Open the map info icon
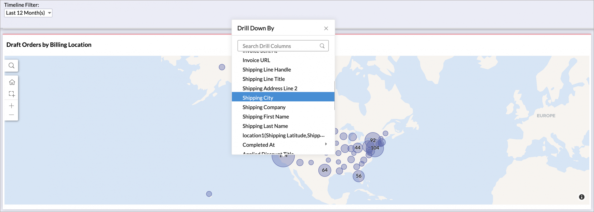Image resolution: width=594 pixels, height=212 pixels. [582, 197]
